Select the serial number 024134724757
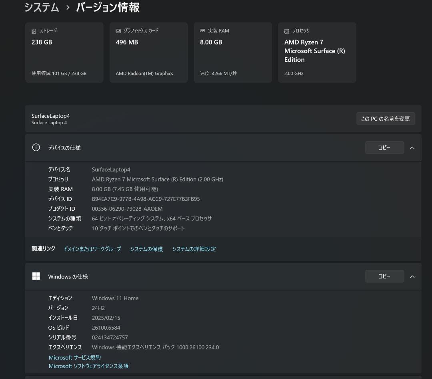432x379 pixels. point(110,337)
